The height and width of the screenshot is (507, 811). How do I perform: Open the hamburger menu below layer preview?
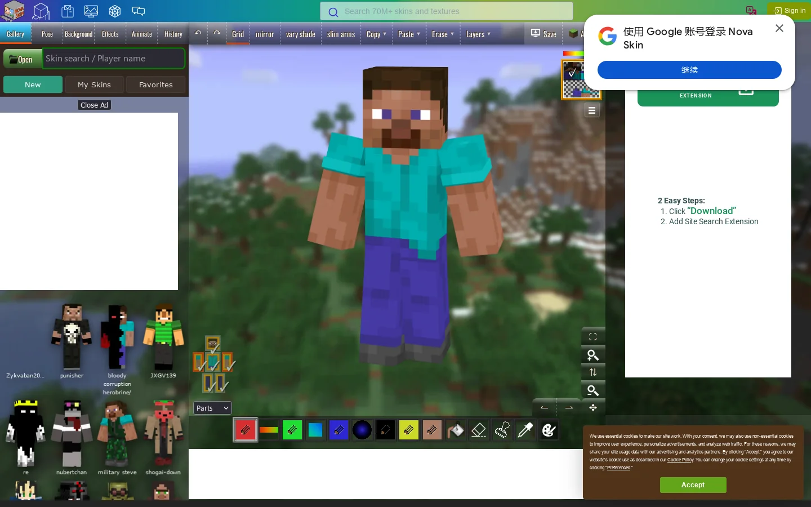point(592,110)
